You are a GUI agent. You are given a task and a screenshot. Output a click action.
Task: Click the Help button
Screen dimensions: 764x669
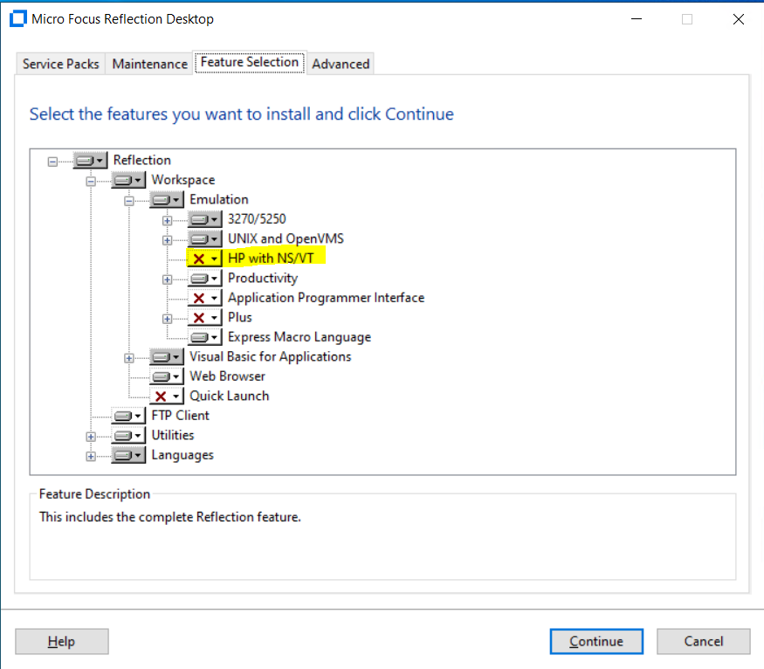pyautogui.click(x=61, y=641)
